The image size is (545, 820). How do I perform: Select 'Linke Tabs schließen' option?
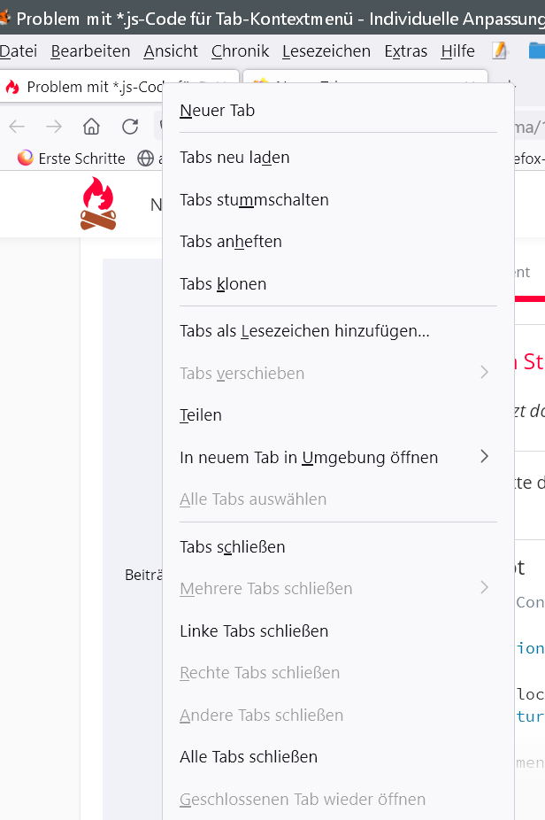pyautogui.click(x=254, y=630)
